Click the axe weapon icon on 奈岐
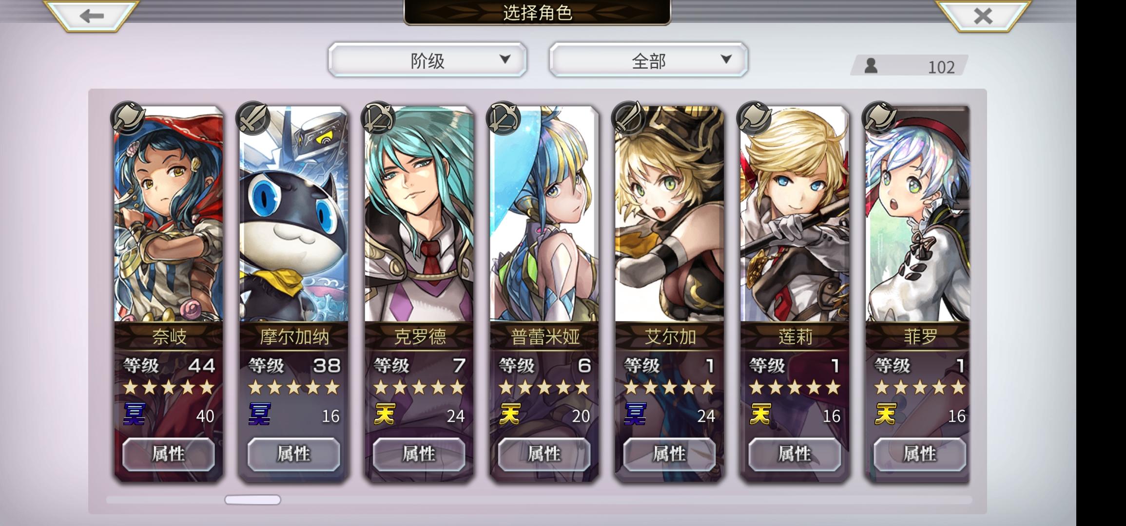1126x526 pixels. [x=128, y=117]
